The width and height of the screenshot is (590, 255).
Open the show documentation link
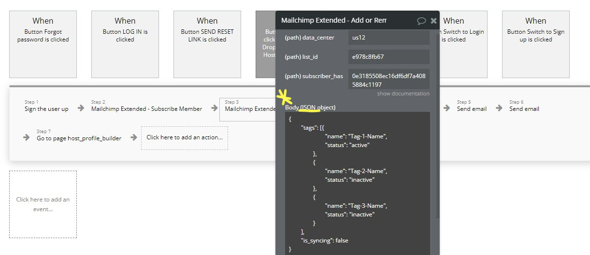[403, 94]
